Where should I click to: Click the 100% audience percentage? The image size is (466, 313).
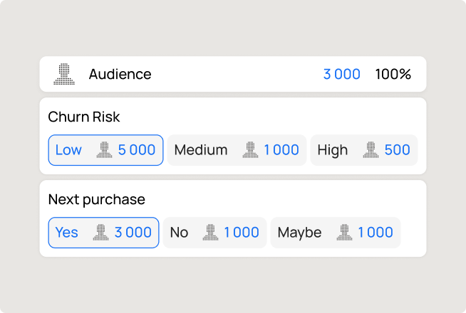[x=393, y=74]
